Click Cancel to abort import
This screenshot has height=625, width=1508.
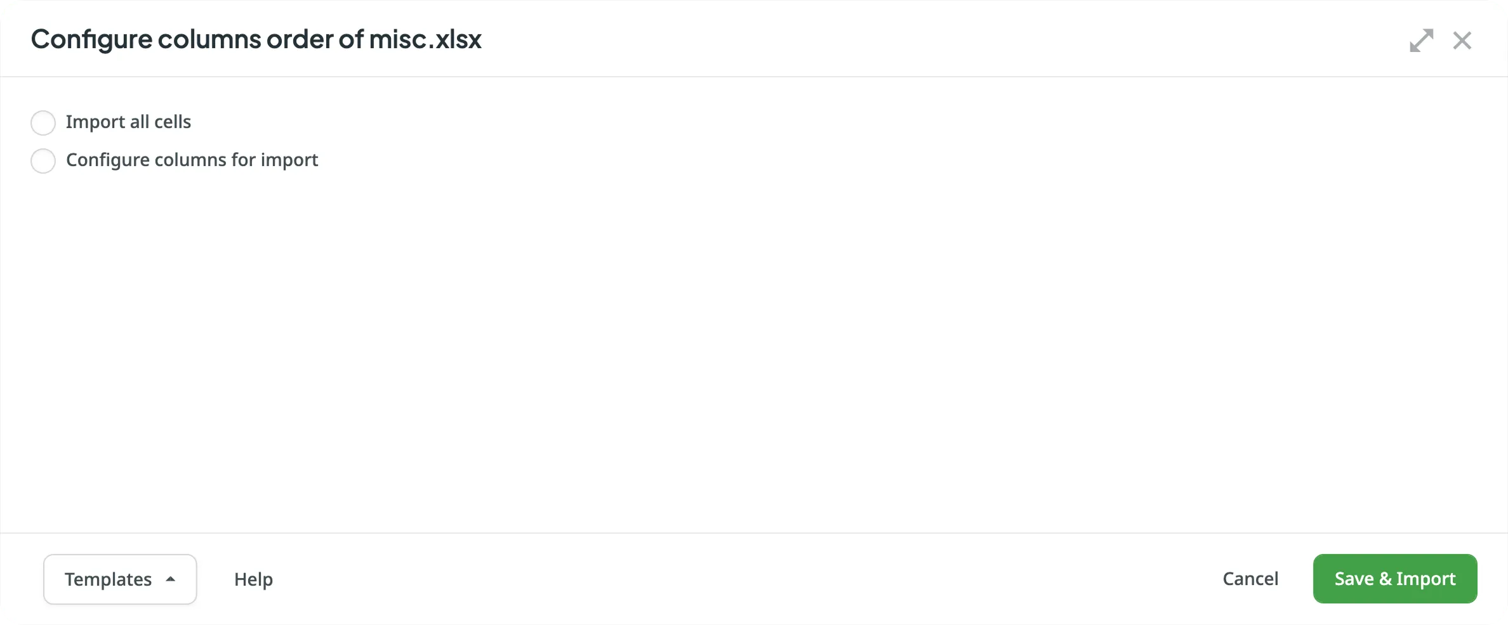click(x=1251, y=578)
